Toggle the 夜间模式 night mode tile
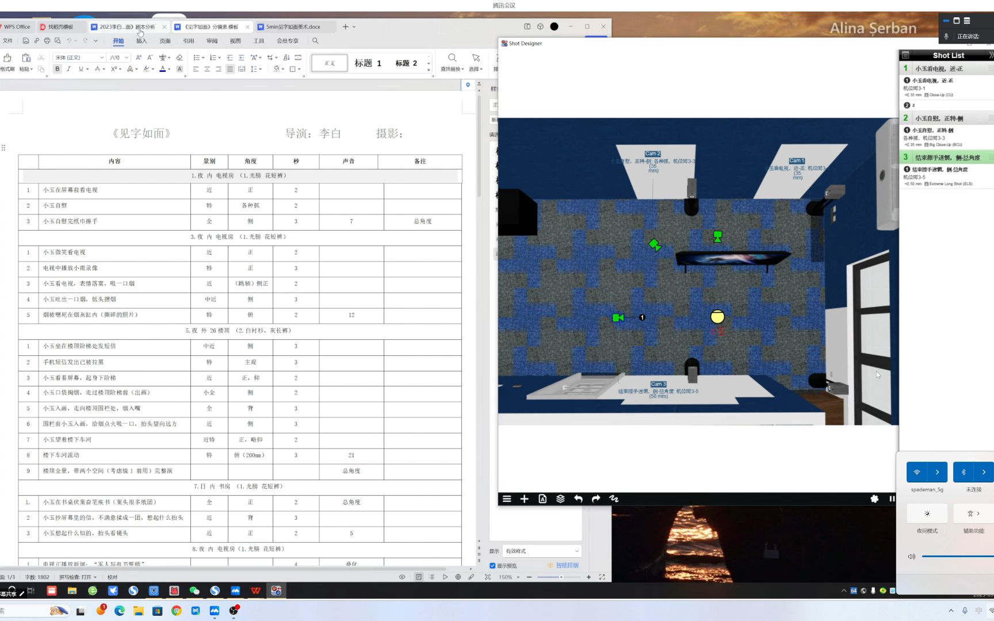The image size is (994, 621). pos(927,513)
